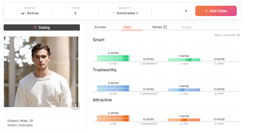Switch to the Scores tab
This screenshot has height=133, width=258.
100,27
